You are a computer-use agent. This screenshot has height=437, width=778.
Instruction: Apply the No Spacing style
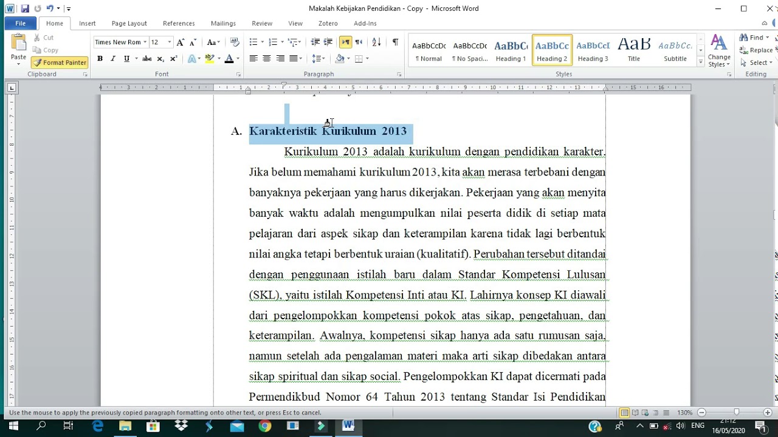[470, 50]
